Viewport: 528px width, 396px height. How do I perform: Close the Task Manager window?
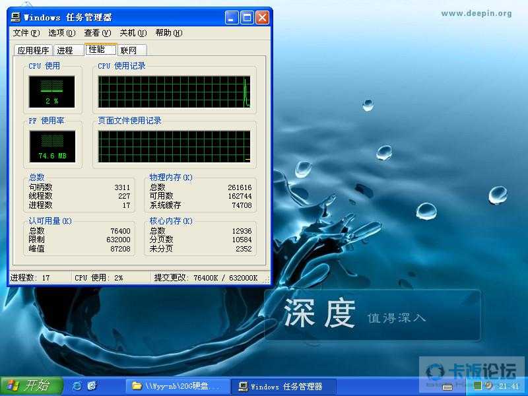(262, 18)
